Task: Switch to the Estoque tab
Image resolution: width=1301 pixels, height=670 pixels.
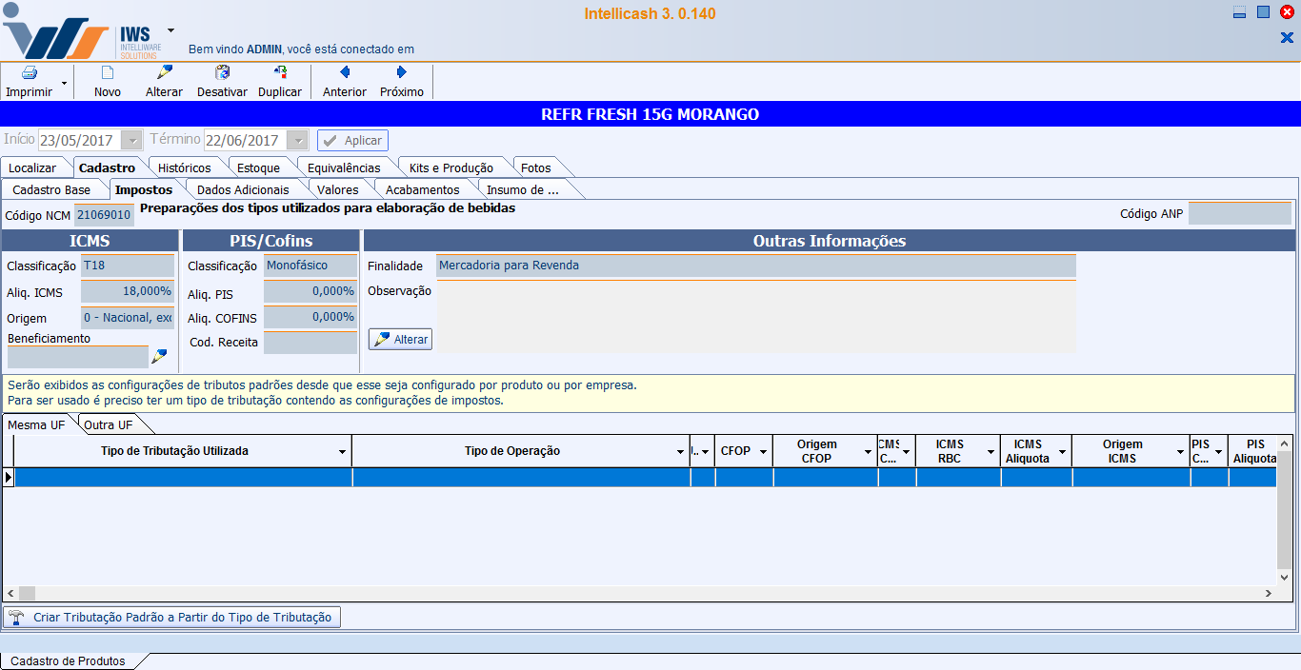Action: [258, 168]
